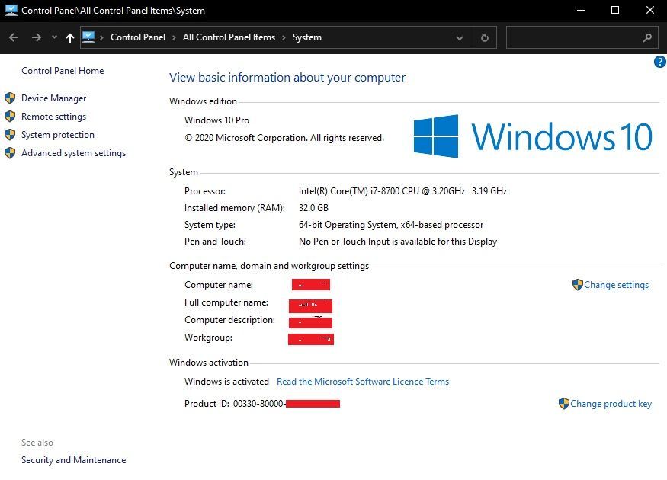
Task: Click shield icon next to Change settings
Action: click(578, 285)
